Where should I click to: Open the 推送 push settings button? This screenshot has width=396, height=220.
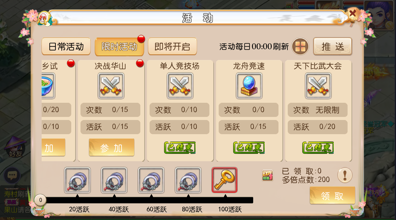[333, 46]
